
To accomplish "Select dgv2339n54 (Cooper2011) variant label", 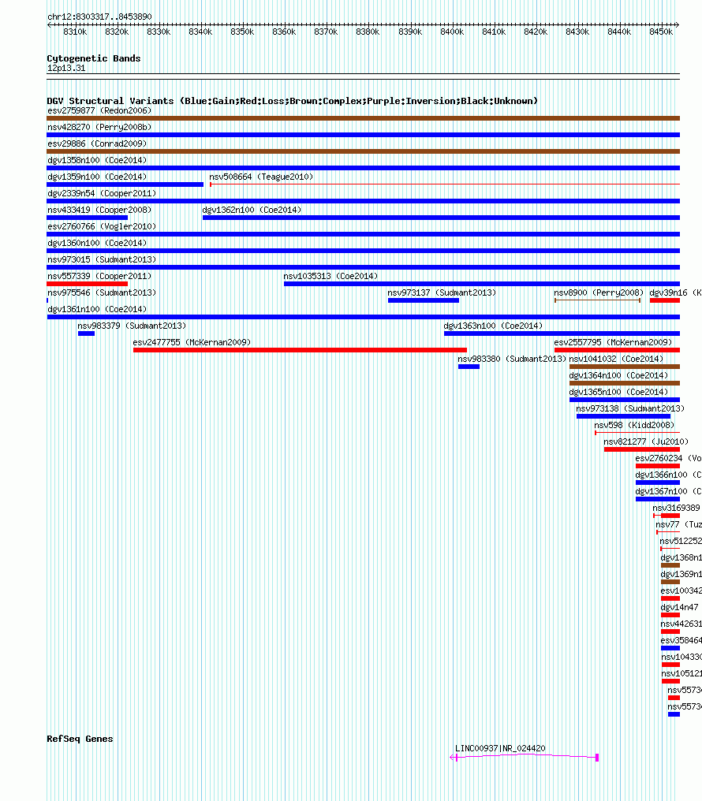I will 102,193.
